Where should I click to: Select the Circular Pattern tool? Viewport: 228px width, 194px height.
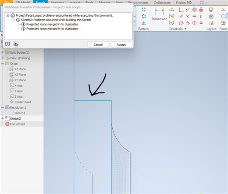tap(143, 16)
